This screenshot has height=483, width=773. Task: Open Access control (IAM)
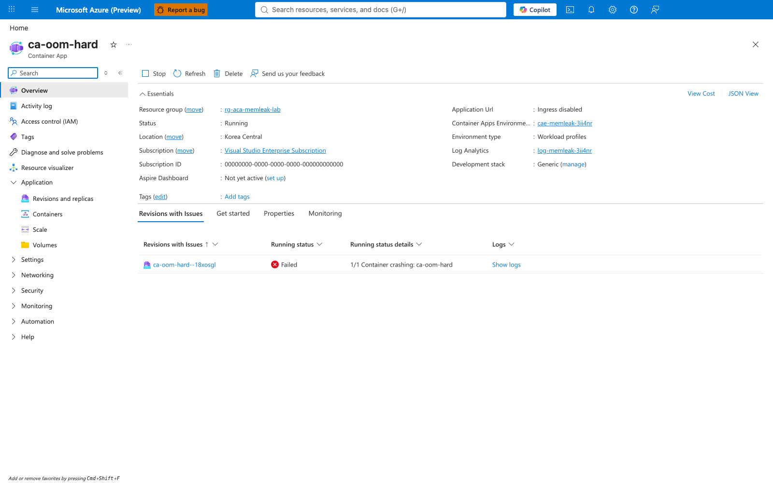(x=49, y=121)
